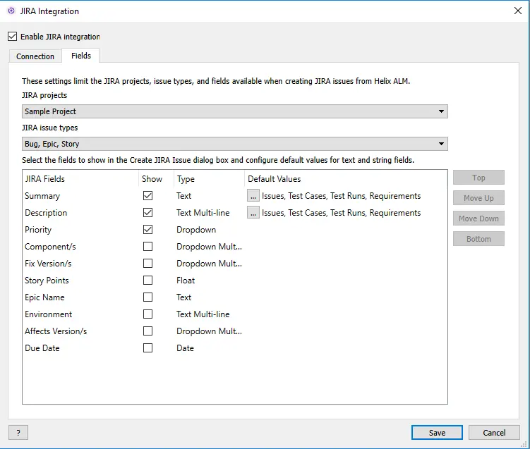
Task: Select the Affects Version/s field row
Action: (x=234, y=331)
